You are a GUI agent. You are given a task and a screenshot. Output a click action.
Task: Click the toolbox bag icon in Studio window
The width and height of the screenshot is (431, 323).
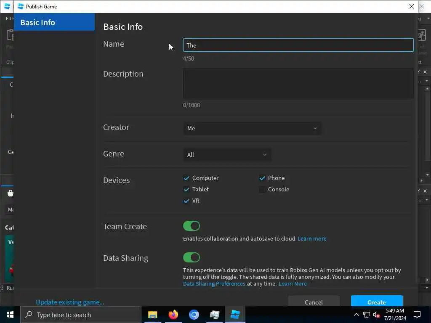click(x=10, y=193)
